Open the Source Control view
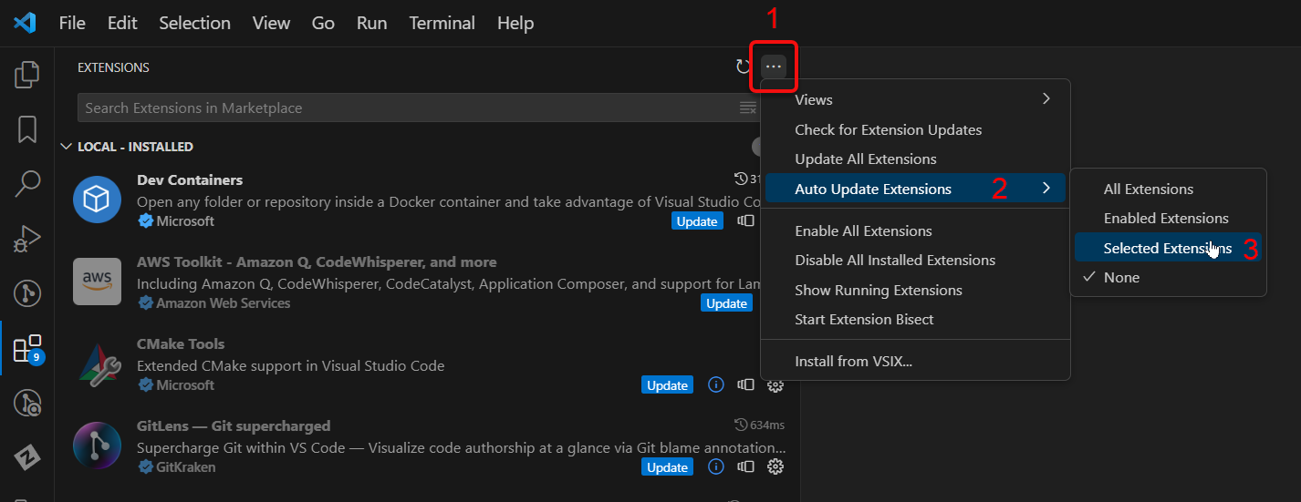 (27, 293)
